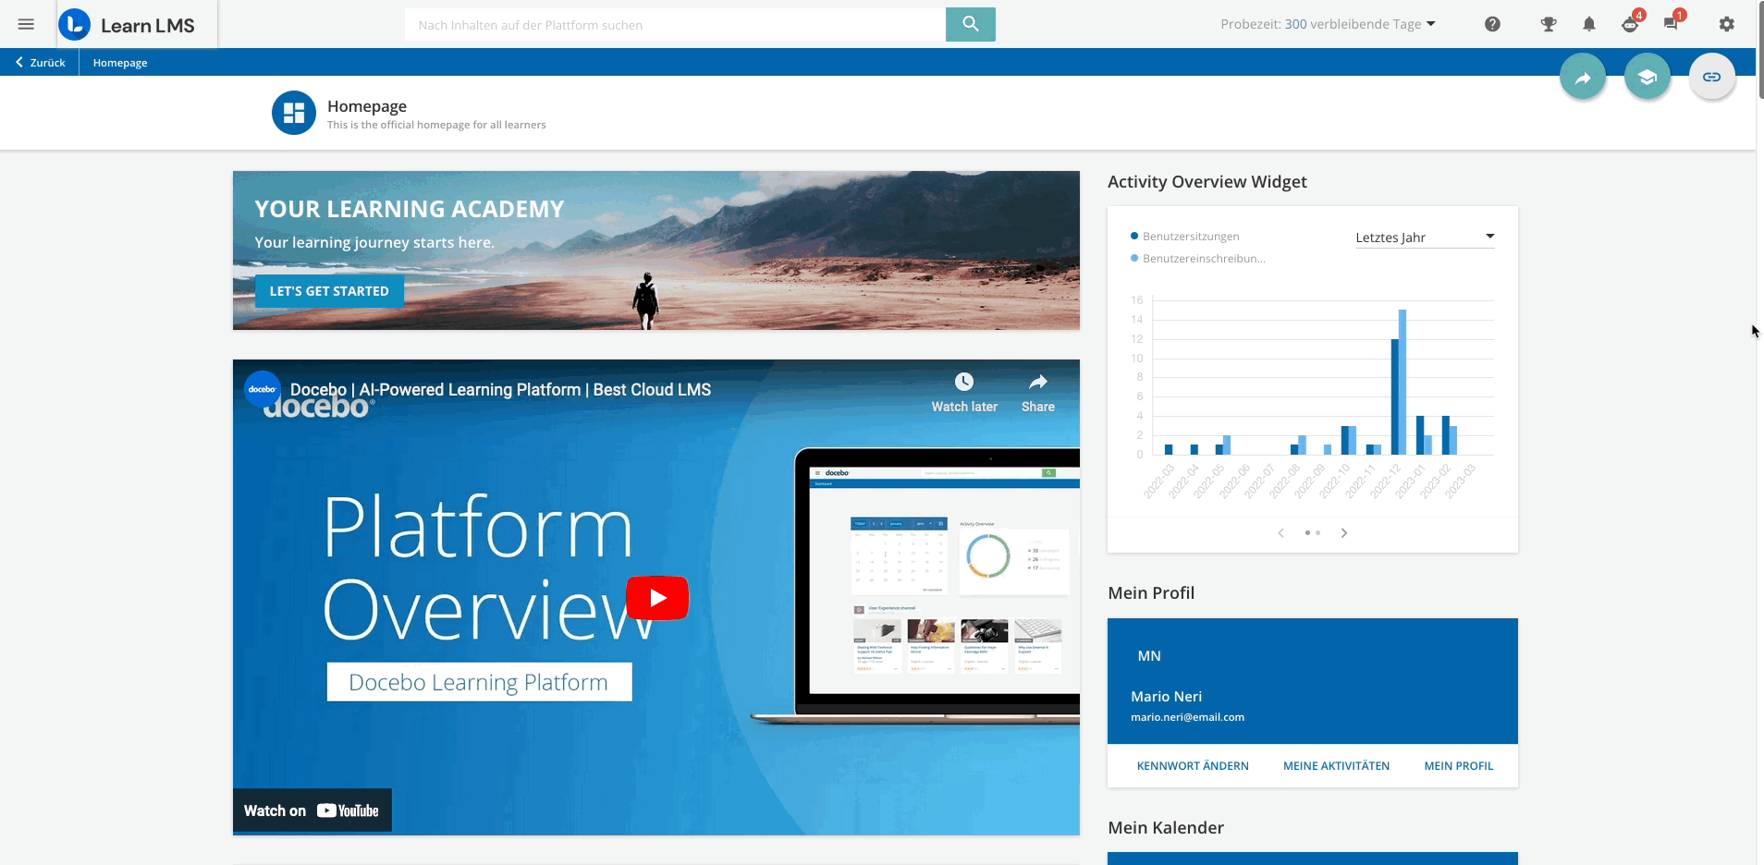
Task: Select the Homepage breadcrumb tab
Action: point(120,63)
